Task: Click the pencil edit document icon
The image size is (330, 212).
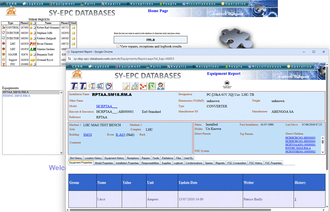Action: [x=126, y=86]
